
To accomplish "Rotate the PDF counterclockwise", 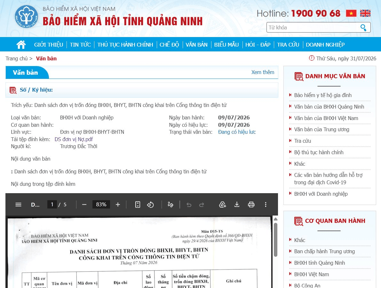I will tap(150, 205).
